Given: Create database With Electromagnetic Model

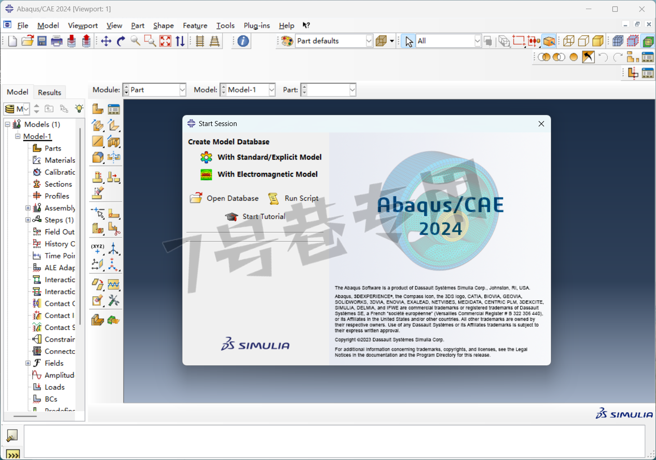Looking at the screenshot, I should pos(259,174).
